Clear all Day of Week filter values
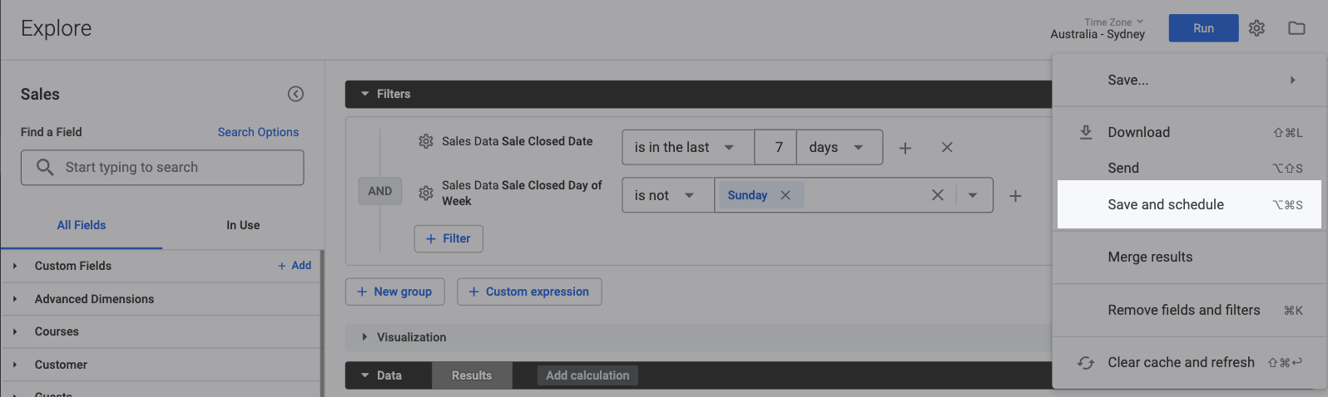1328x397 pixels. click(938, 195)
